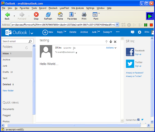Open the LoadTest menu
Screen dimensions: 155x132
coord(64,8)
